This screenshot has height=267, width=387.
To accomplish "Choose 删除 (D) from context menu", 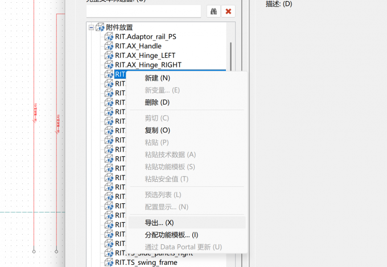I will 187,102.
